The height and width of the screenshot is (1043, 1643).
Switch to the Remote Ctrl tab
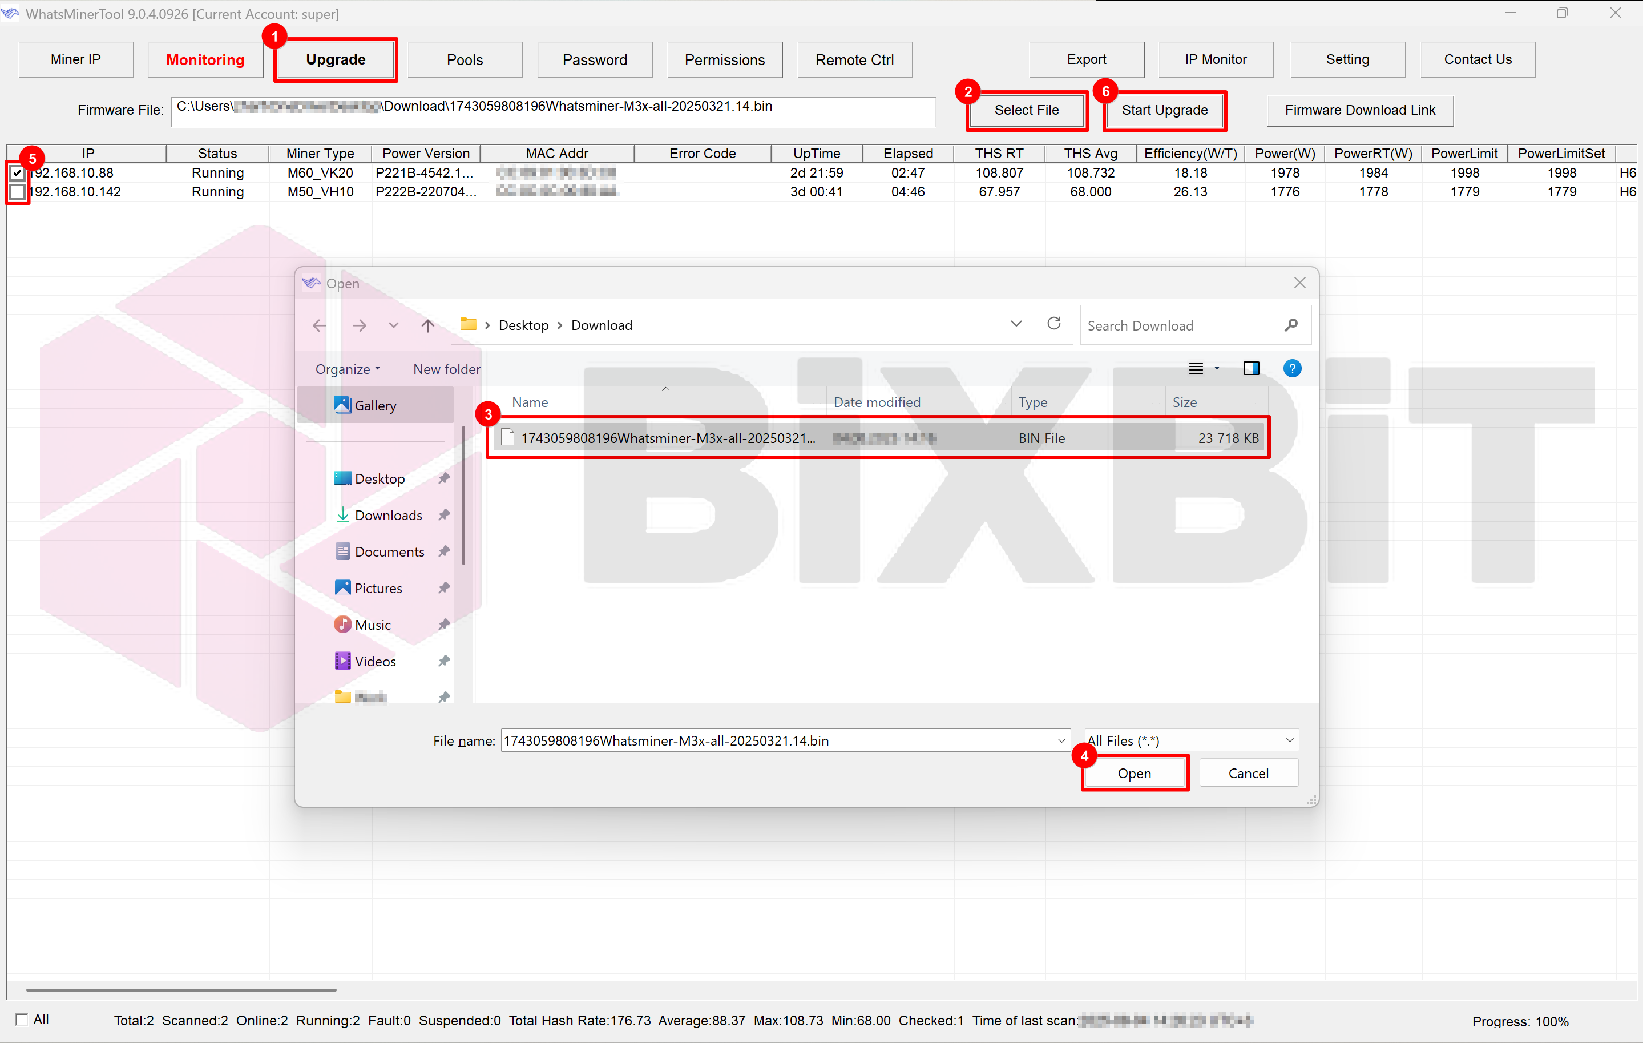click(855, 60)
